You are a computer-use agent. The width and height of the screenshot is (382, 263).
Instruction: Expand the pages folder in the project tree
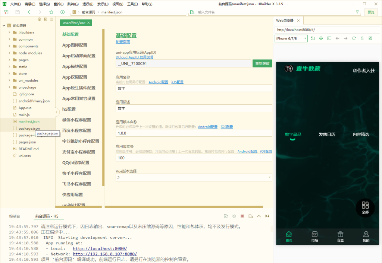point(9,60)
